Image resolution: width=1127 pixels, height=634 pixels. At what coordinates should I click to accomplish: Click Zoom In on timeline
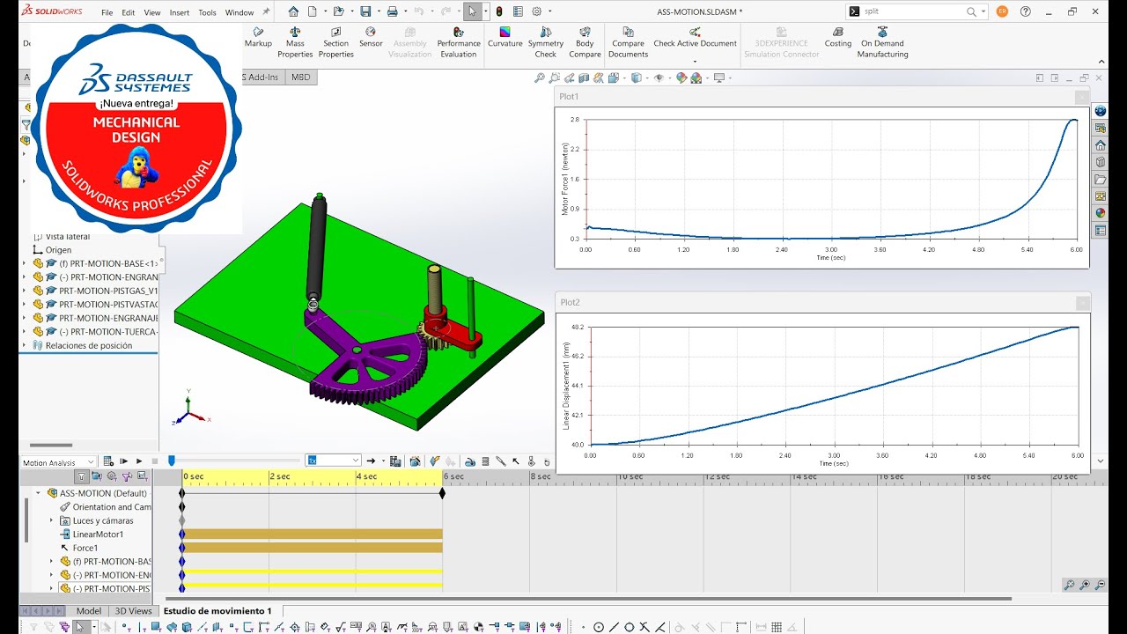[1085, 585]
